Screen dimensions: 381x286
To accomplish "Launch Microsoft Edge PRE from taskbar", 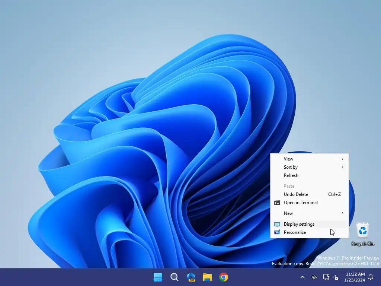I will coord(191,277).
